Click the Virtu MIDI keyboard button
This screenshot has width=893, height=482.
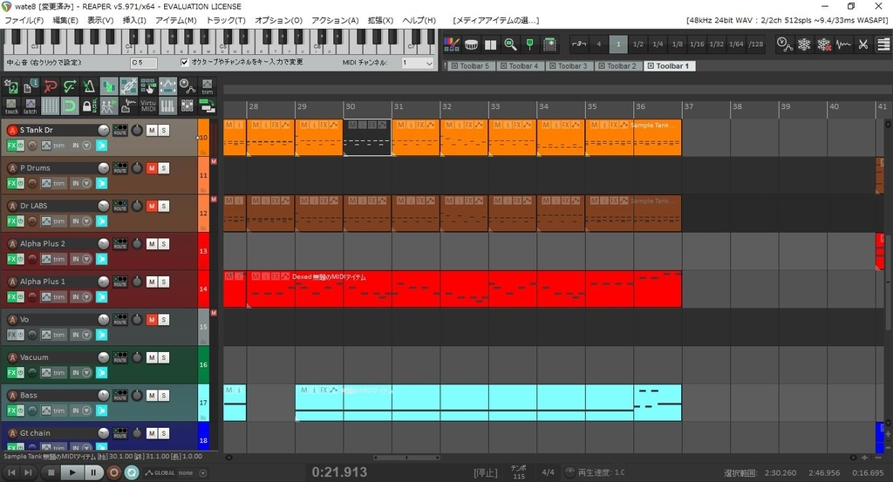tap(148, 105)
